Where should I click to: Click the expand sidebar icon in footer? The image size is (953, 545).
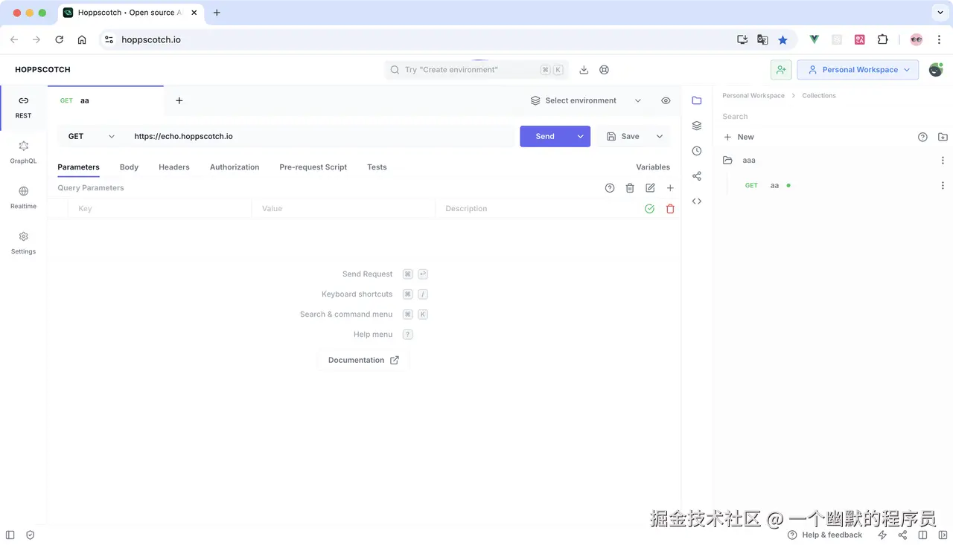pos(10,535)
